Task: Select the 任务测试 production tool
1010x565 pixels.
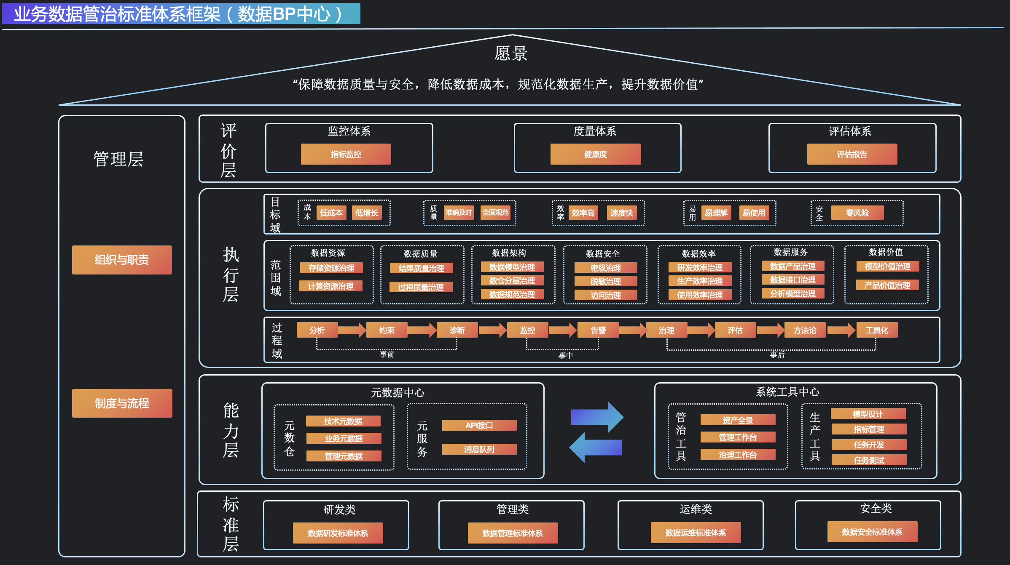Action: pyautogui.click(x=868, y=460)
